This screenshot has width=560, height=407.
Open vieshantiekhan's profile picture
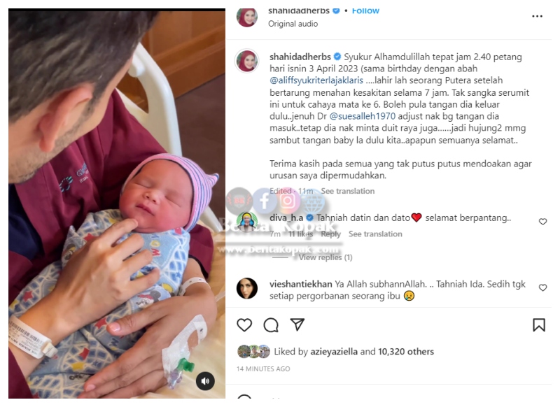(x=247, y=288)
